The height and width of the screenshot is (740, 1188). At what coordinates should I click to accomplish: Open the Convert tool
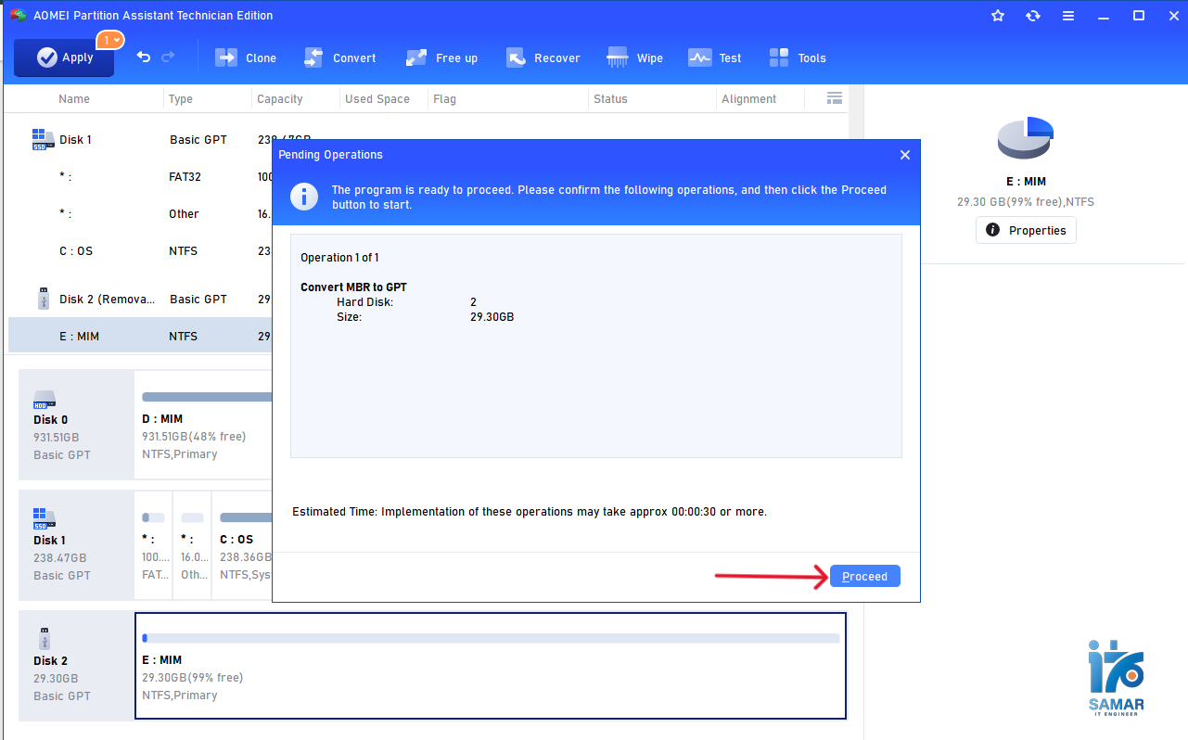(x=339, y=57)
